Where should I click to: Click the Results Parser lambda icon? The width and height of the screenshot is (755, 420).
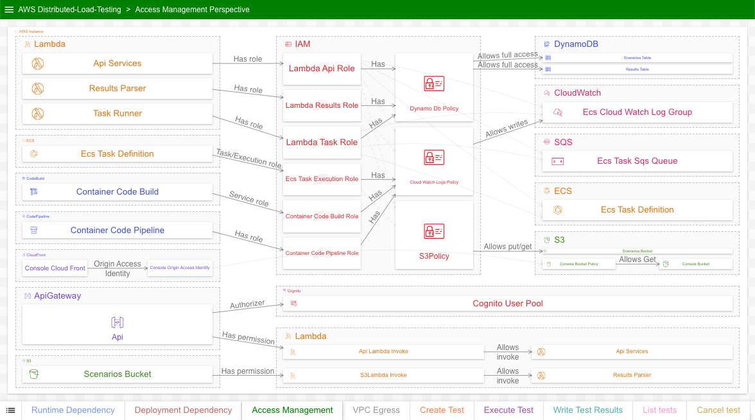click(37, 89)
